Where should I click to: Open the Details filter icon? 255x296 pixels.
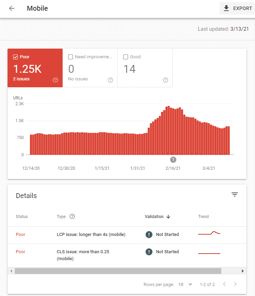(x=235, y=195)
